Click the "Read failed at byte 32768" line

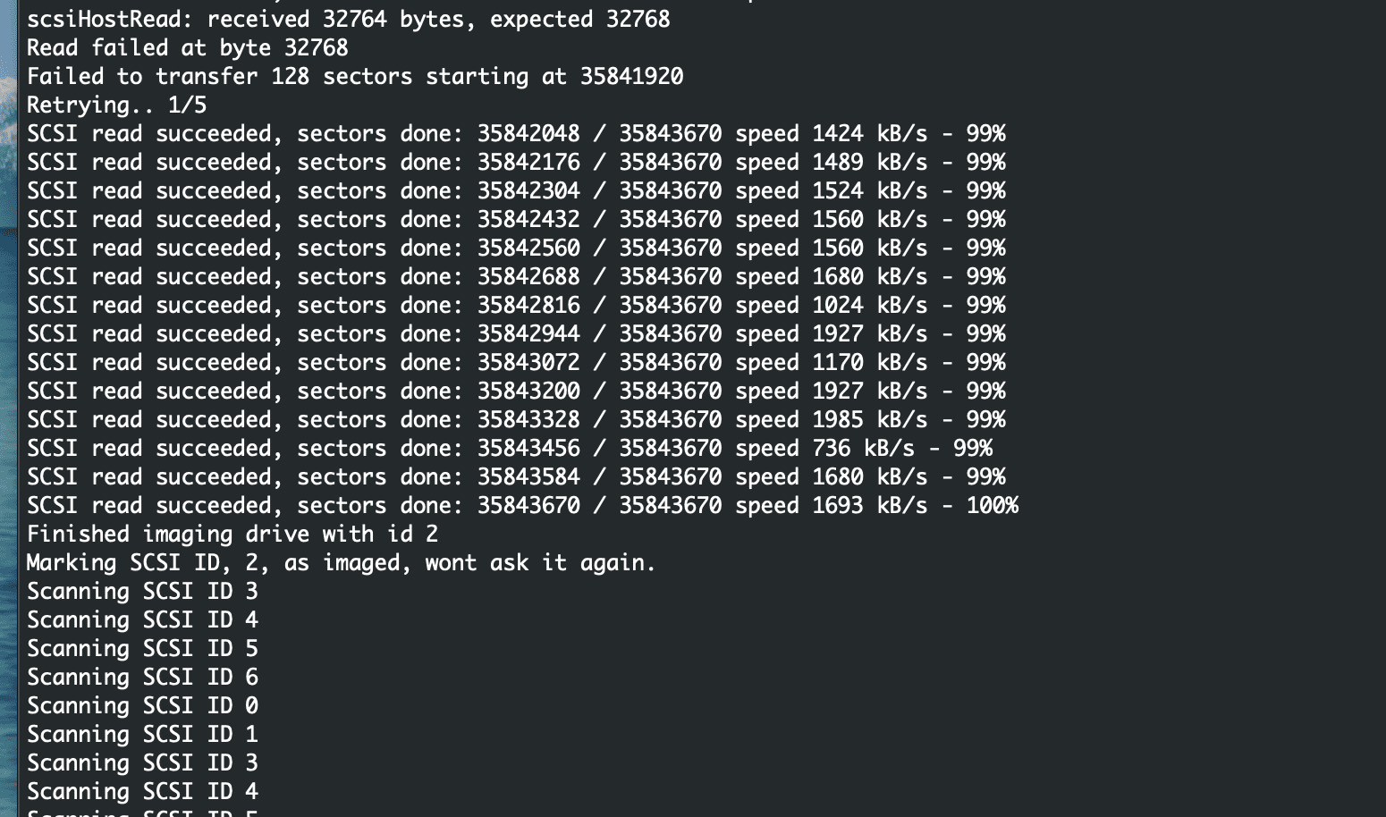pos(187,48)
